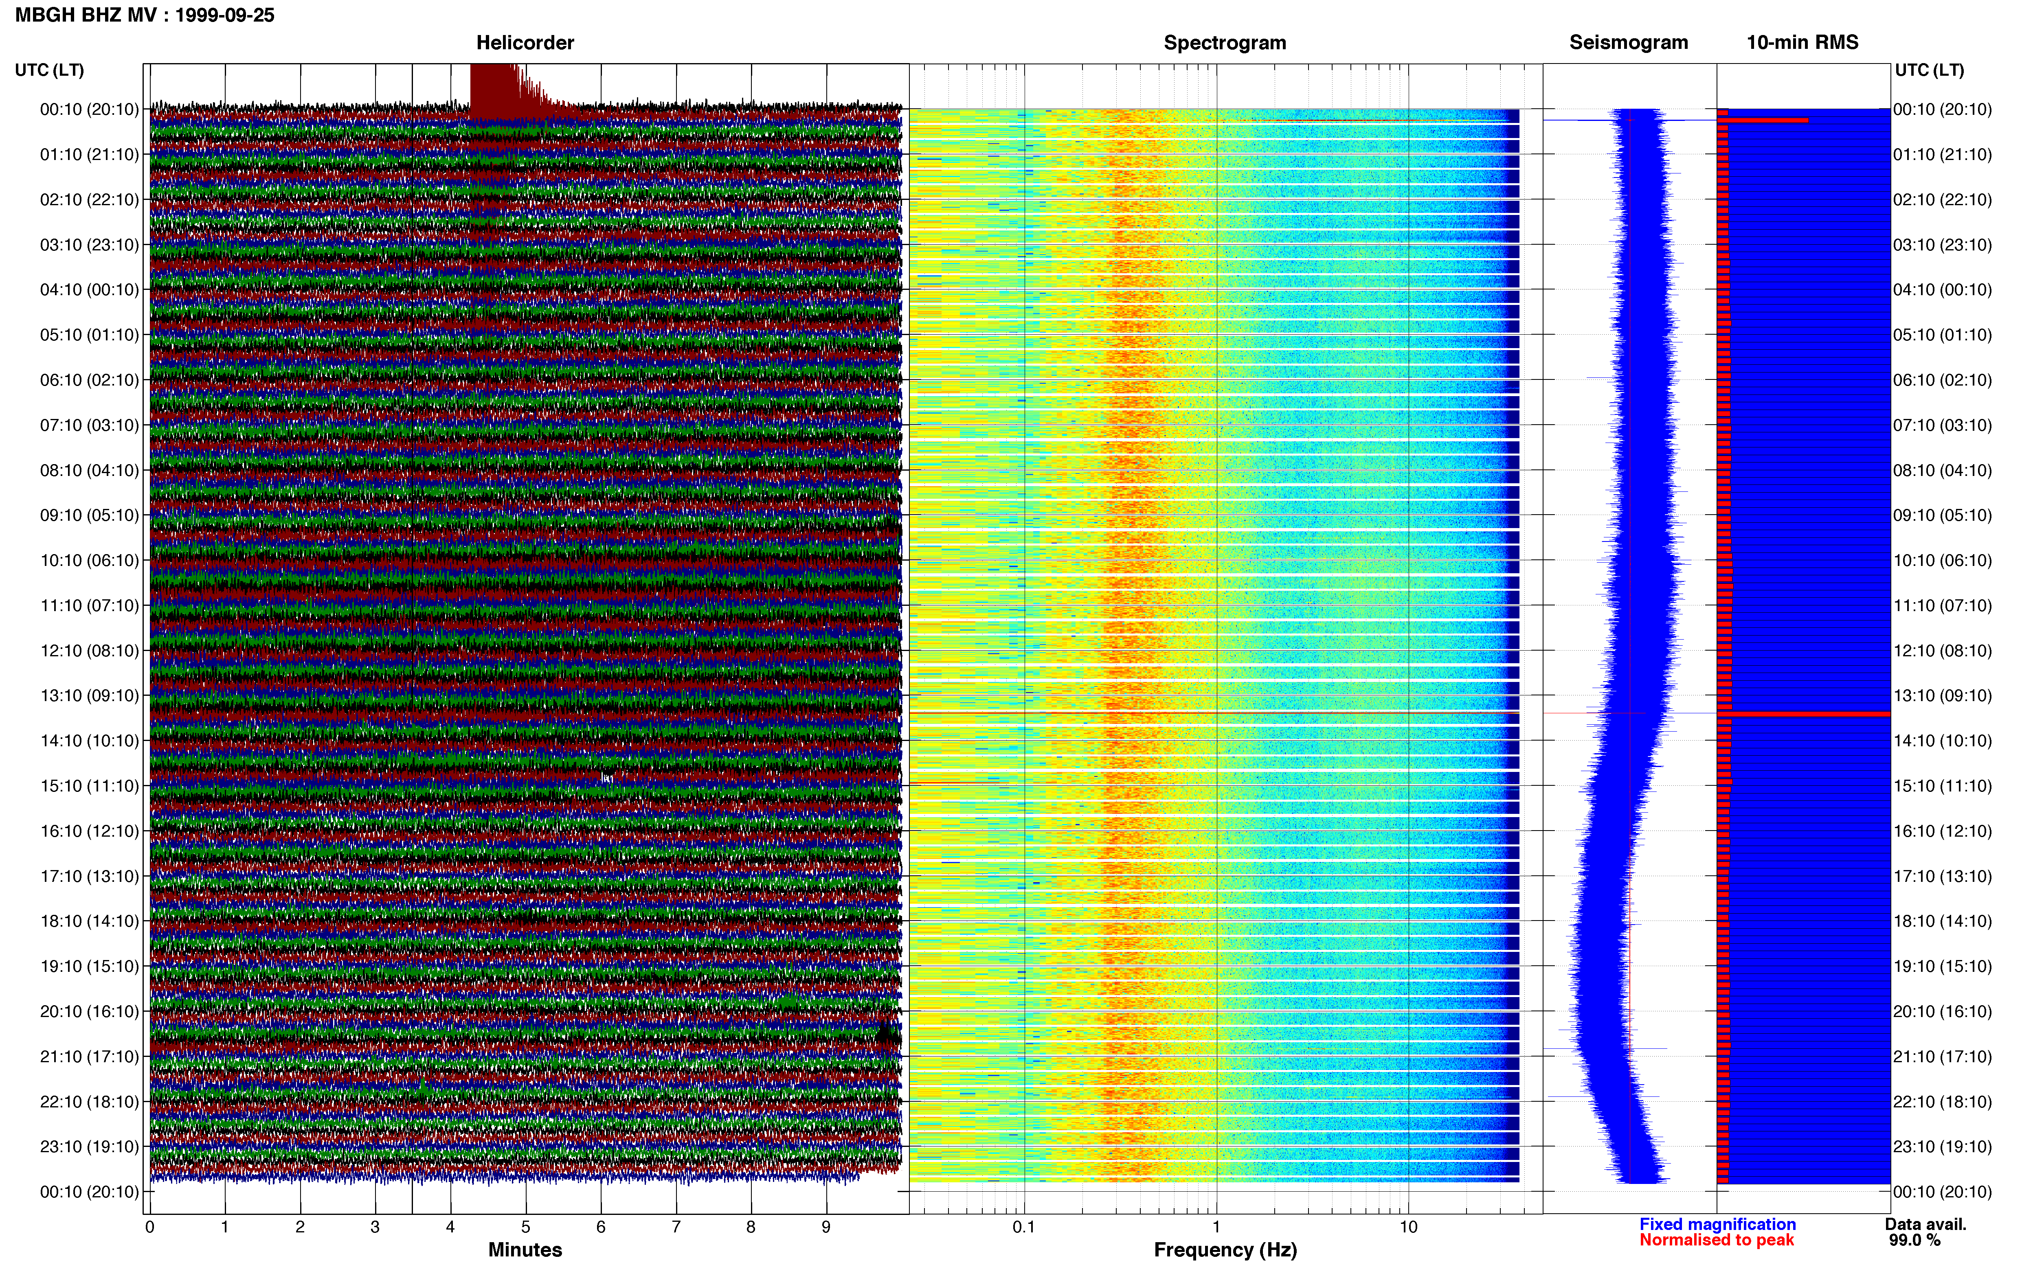This screenshot has width=2044, height=1278.
Task: Click the left-axis time label 07:10 (03:10)
Action: 90,425
